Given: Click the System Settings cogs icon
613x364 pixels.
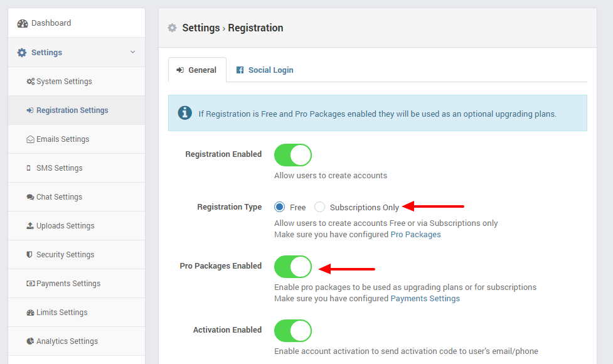Looking at the screenshot, I should coord(31,82).
